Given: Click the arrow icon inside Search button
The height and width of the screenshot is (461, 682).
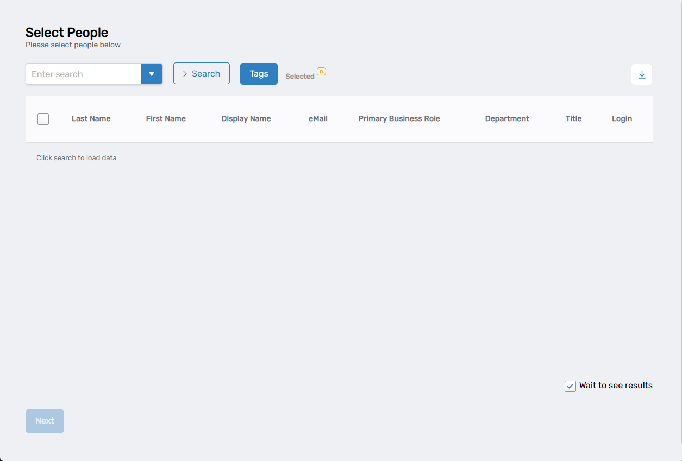Looking at the screenshot, I should coord(185,73).
